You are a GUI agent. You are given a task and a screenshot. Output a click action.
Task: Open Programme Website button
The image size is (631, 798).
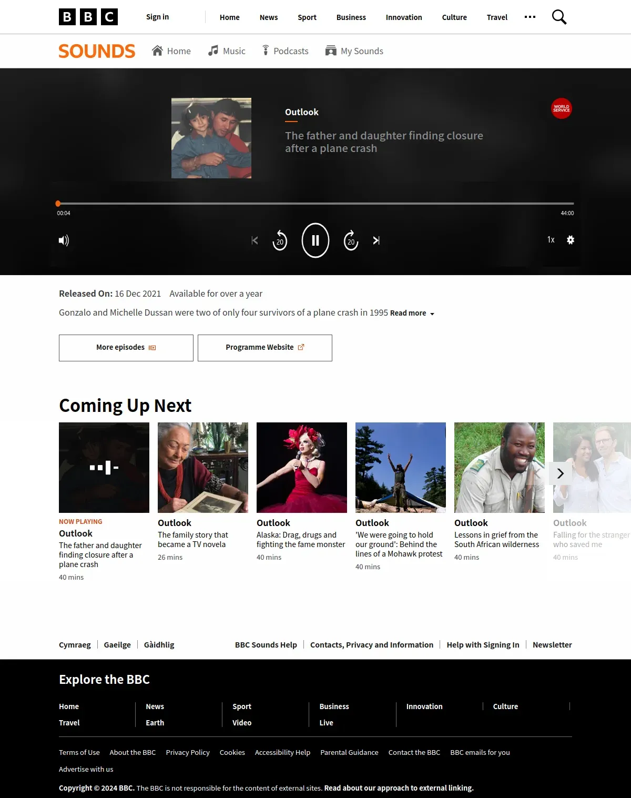[x=265, y=348]
